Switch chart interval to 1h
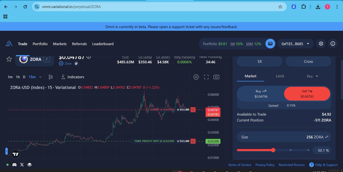This screenshot has width=343, height=172. pos(18,77)
